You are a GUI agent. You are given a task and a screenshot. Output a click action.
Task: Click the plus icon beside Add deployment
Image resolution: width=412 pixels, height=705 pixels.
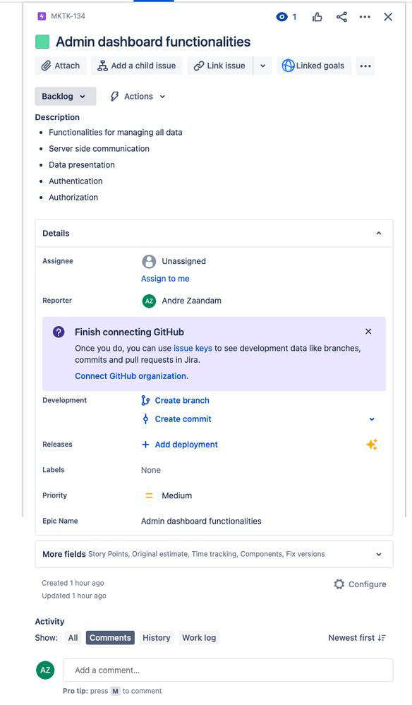pyautogui.click(x=145, y=445)
